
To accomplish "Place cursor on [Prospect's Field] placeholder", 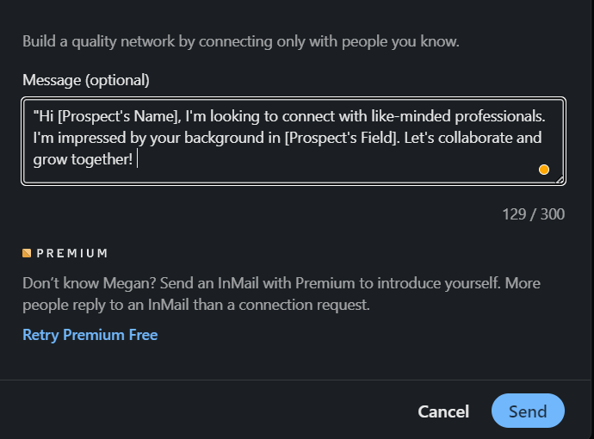I will tap(342, 138).
